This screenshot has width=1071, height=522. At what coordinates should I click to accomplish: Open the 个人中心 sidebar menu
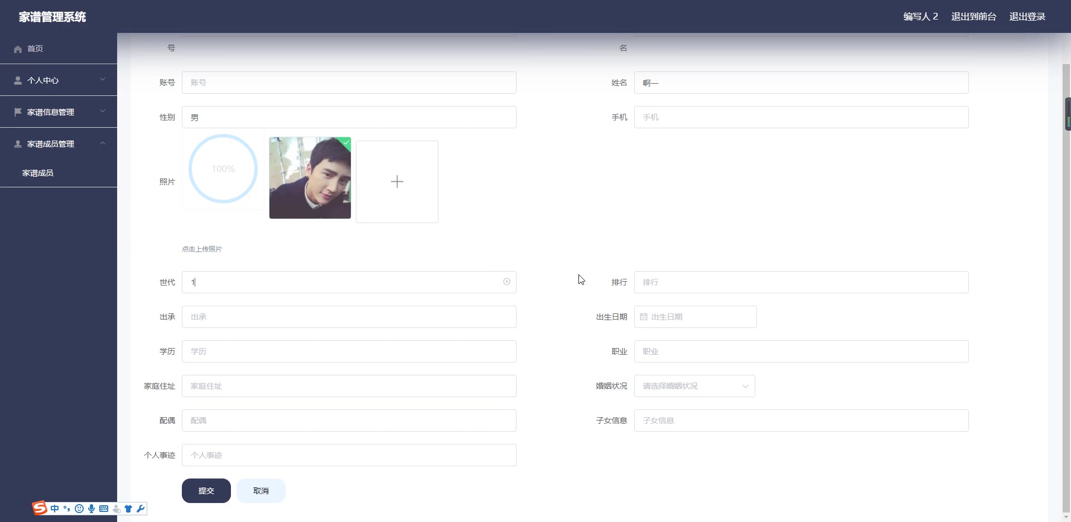[x=59, y=80]
